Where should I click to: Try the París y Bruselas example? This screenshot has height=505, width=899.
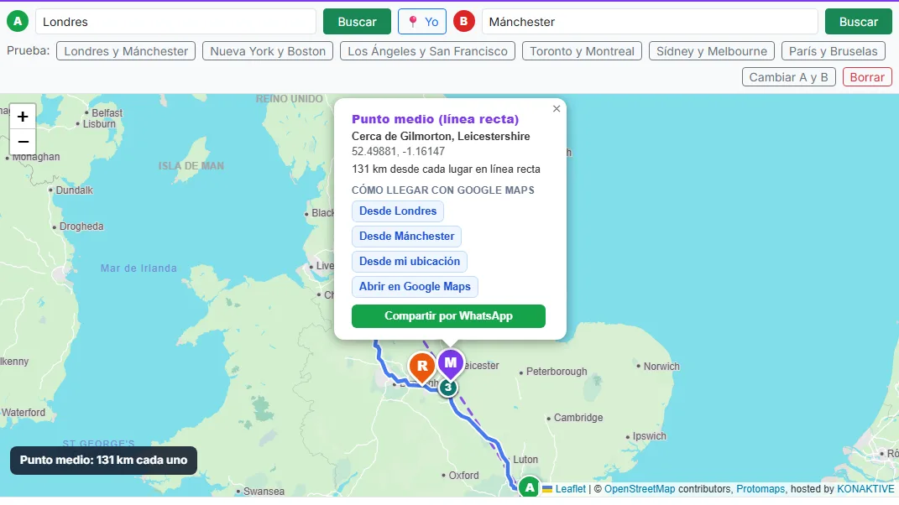pos(833,51)
